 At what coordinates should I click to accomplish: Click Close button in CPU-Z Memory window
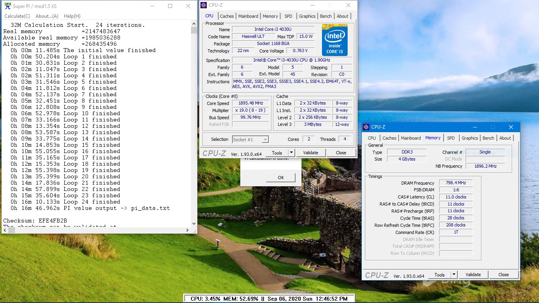(x=503, y=275)
